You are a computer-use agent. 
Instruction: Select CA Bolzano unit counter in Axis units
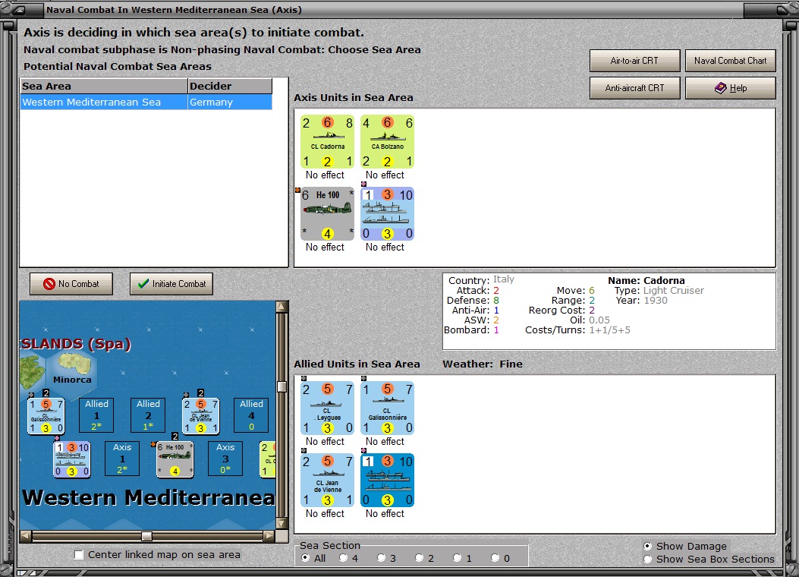(x=387, y=141)
